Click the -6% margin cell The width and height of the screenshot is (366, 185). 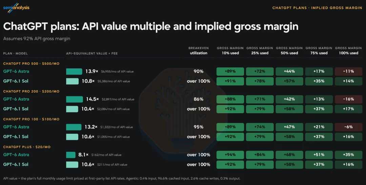tap(348, 127)
